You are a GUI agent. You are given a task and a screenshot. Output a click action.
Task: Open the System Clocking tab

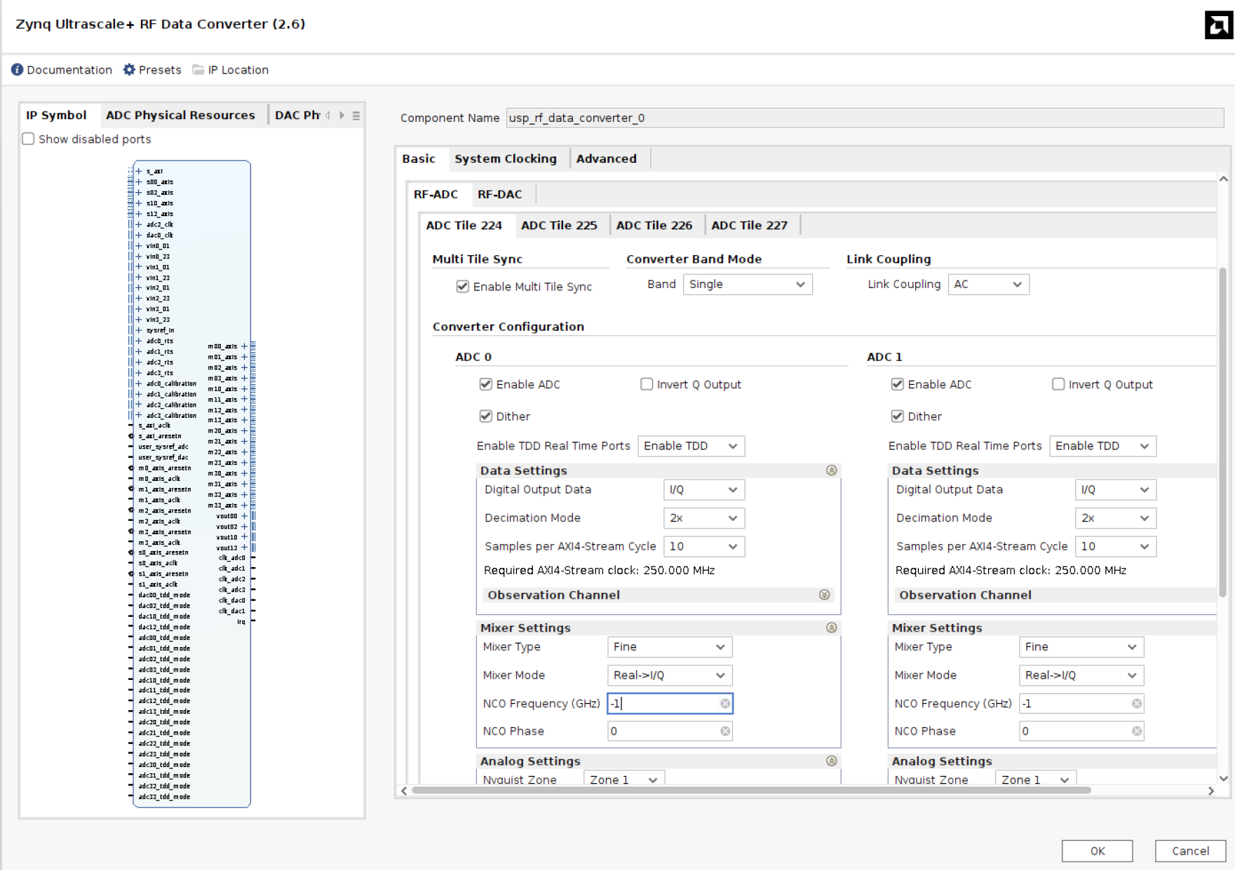click(506, 158)
